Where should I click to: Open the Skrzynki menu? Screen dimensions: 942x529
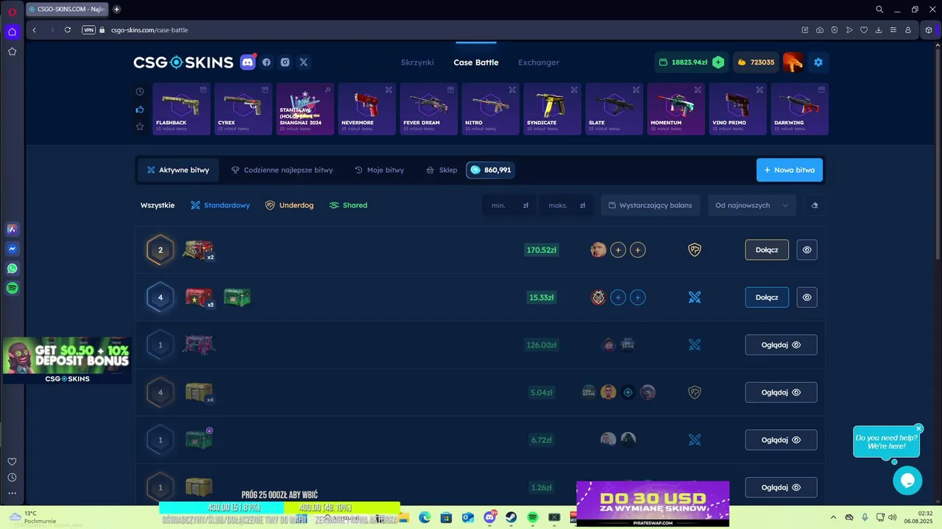click(417, 62)
